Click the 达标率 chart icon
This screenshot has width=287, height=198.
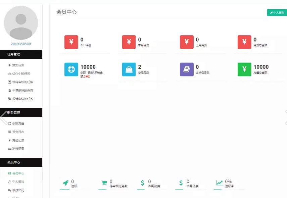219,183
